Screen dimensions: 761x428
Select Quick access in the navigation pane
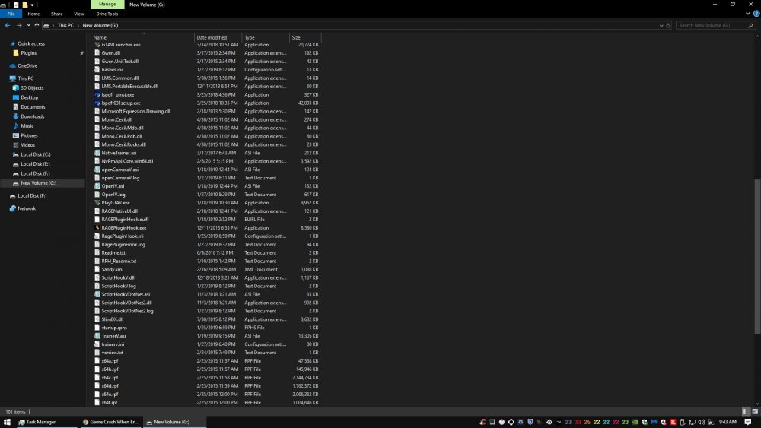31,43
